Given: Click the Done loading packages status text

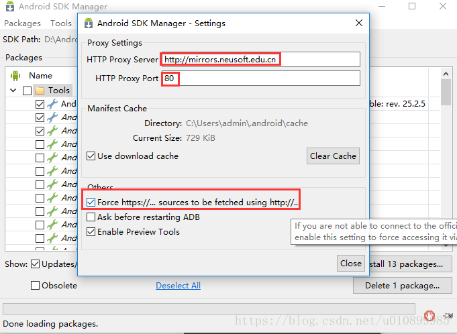Looking at the screenshot, I should click(50, 324).
